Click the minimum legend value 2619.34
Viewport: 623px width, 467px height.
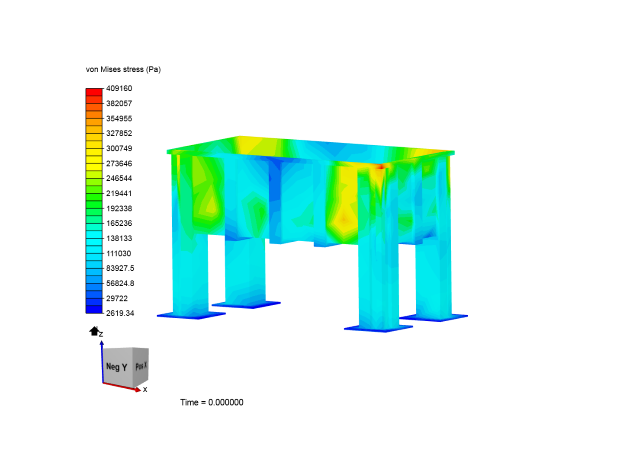click(120, 313)
